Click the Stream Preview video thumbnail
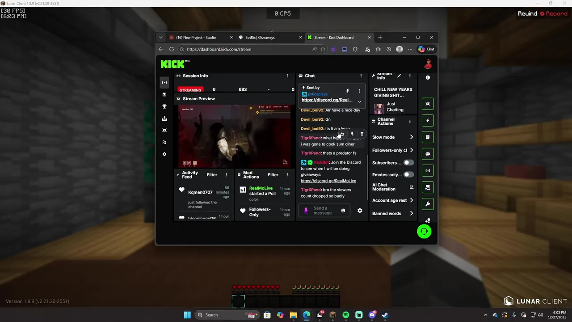 235,136
